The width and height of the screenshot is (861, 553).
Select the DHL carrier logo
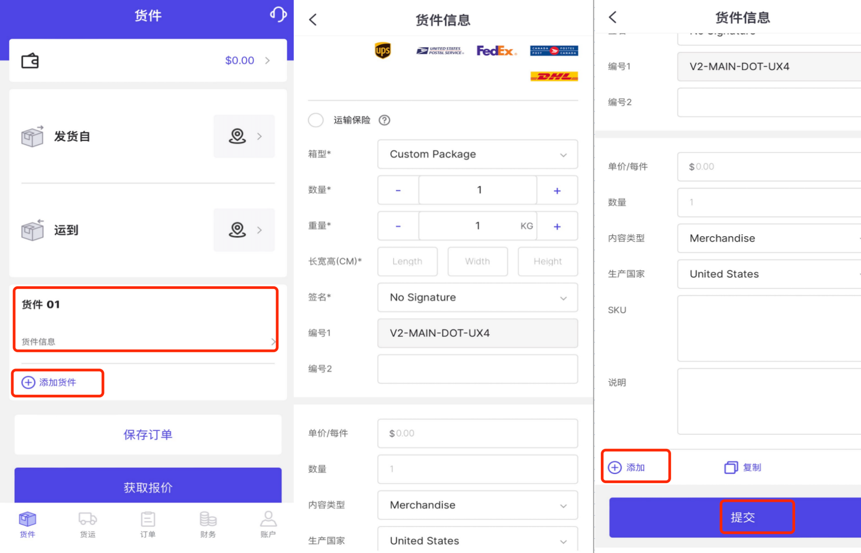(x=554, y=76)
